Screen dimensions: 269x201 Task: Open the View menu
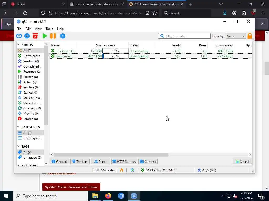coord(38,29)
